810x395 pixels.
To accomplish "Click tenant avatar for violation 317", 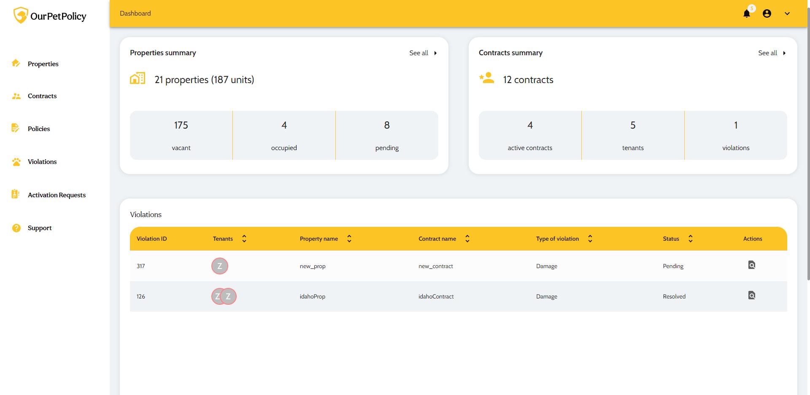I will coord(219,266).
